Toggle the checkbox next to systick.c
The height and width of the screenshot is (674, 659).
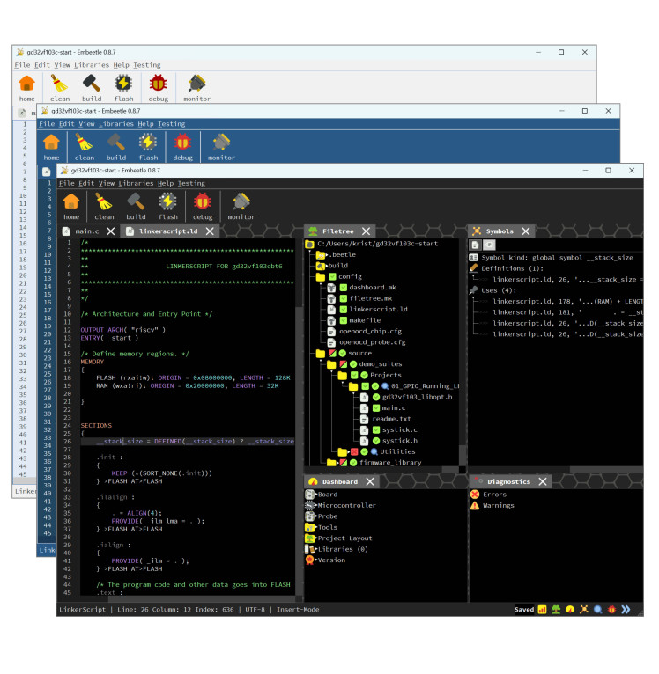coord(375,429)
